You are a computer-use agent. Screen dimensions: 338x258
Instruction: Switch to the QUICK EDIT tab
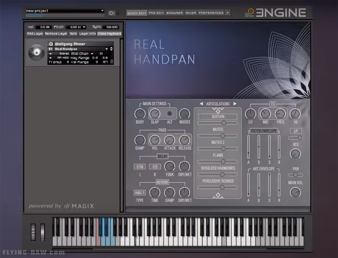click(137, 13)
